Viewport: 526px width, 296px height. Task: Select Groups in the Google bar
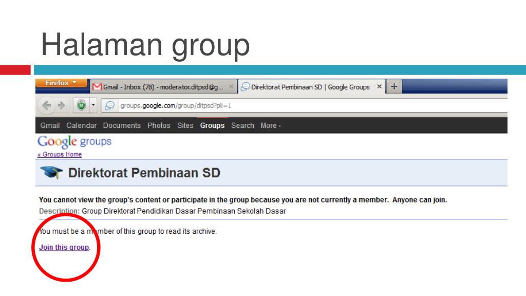pyautogui.click(x=212, y=125)
